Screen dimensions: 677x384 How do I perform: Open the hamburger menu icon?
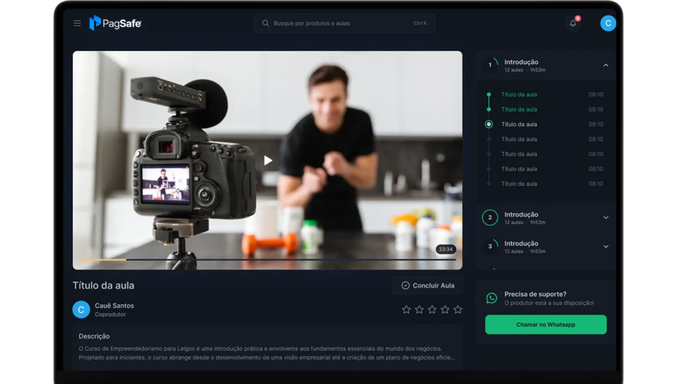point(77,23)
